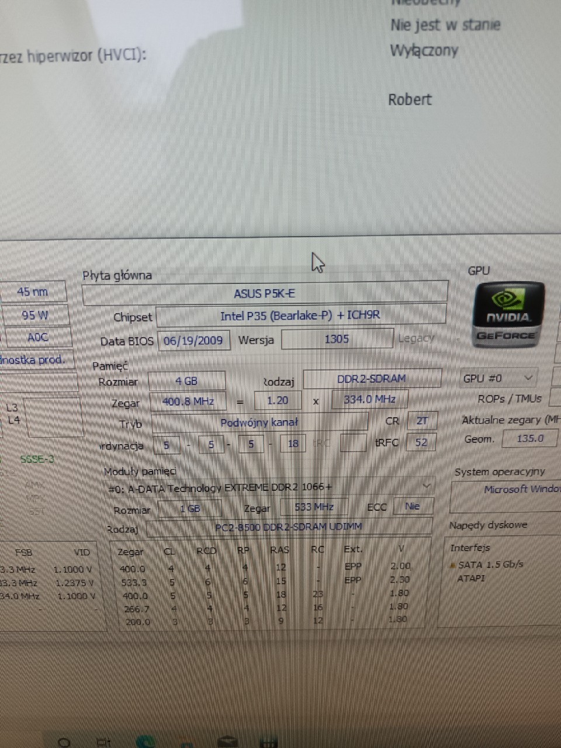Expand the A-DATA memory module dropdown
The image size is (561, 748).
[271, 487]
